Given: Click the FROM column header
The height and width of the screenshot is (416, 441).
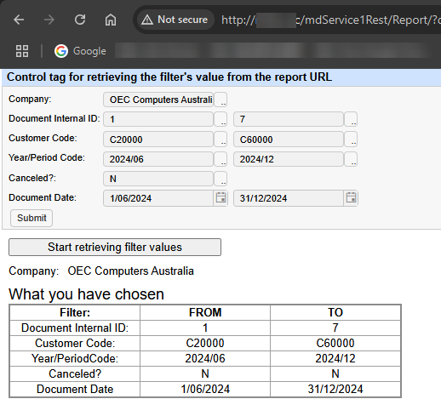Looking at the screenshot, I should click(x=205, y=312).
